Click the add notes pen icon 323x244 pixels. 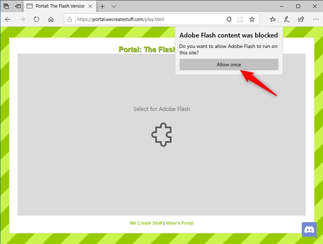tap(287, 19)
